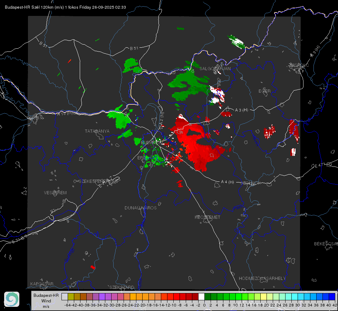
Task: Pick the purple -34 to -32 legend swatch
Action: pyautogui.click(x=102, y=296)
